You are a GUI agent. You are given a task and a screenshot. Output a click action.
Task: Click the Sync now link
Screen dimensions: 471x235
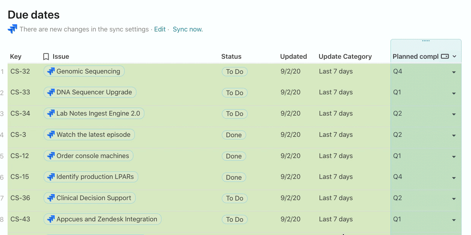coord(188,29)
